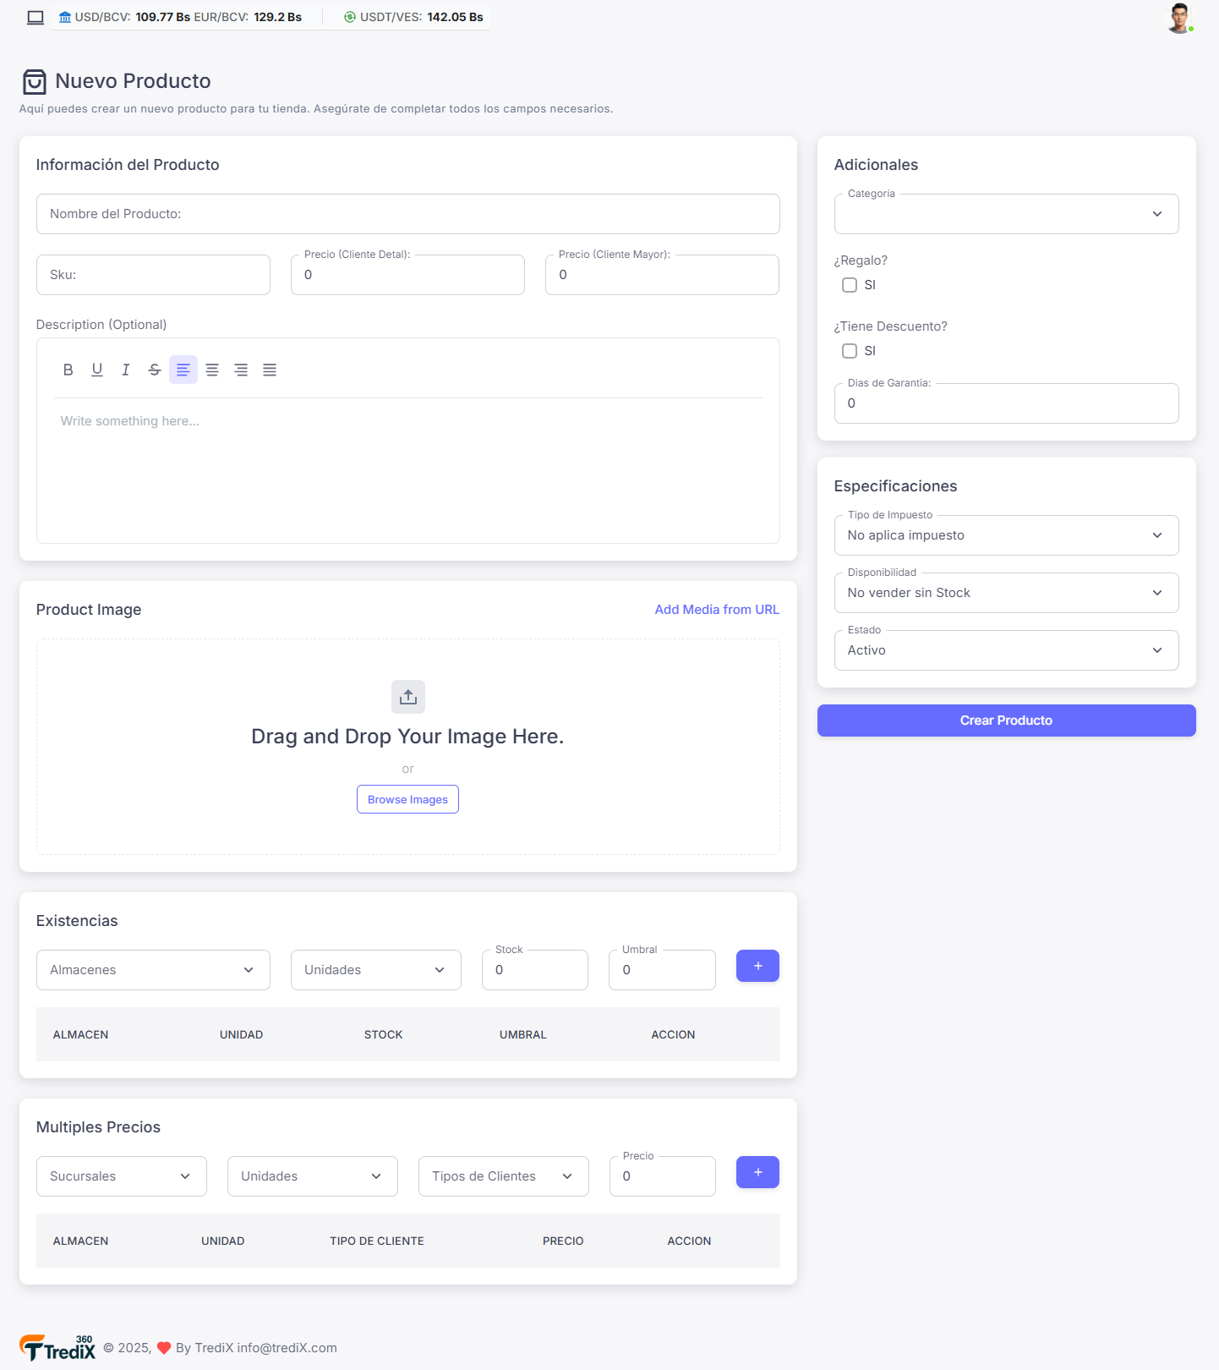Toggle italic formatting in description editor
The image size is (1219, 1370).
click(x=126, y=370)
